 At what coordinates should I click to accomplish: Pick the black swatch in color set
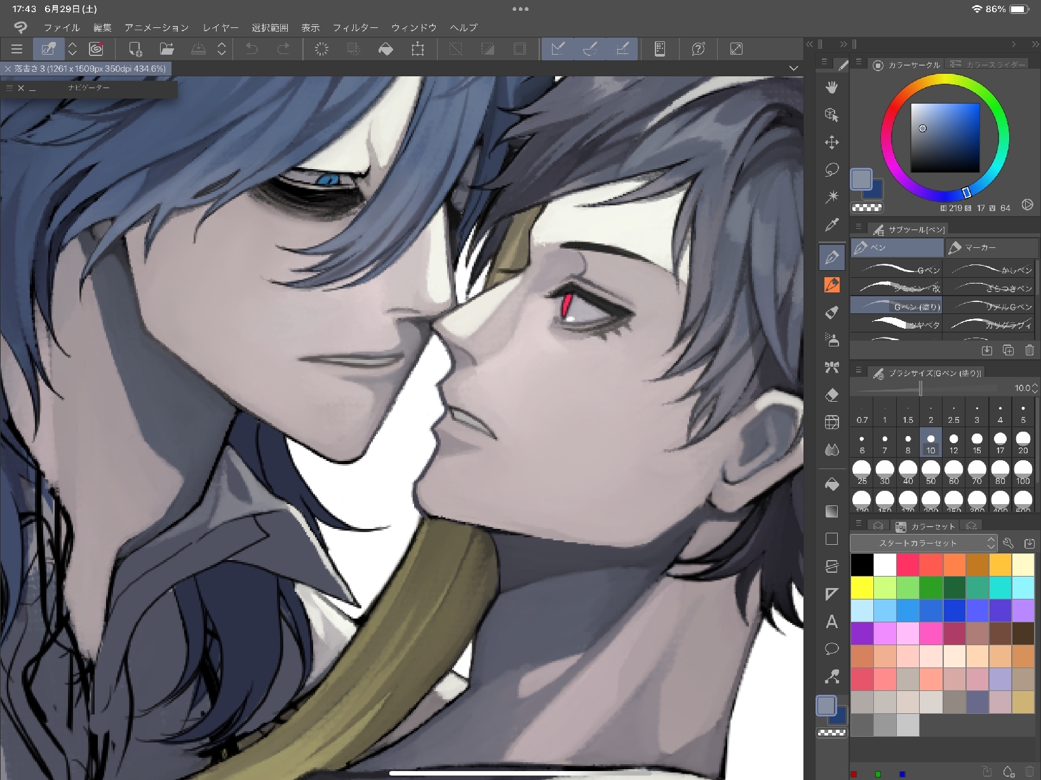[862, 564]
